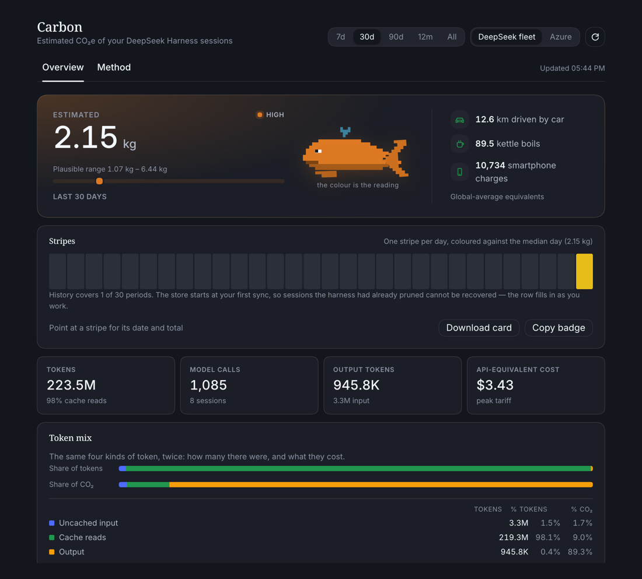642x579 pixels.
Task: Select the 7d time range
Action: 340,37
